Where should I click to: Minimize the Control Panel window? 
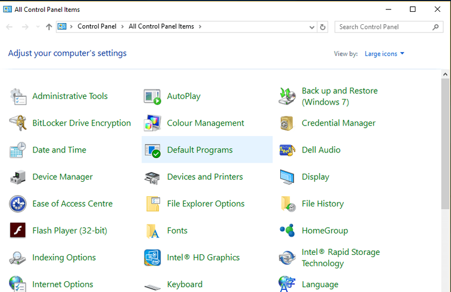coord(388,9)
